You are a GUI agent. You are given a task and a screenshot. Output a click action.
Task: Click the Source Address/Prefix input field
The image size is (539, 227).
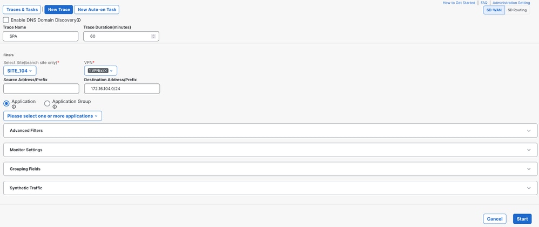click(41, 89)
